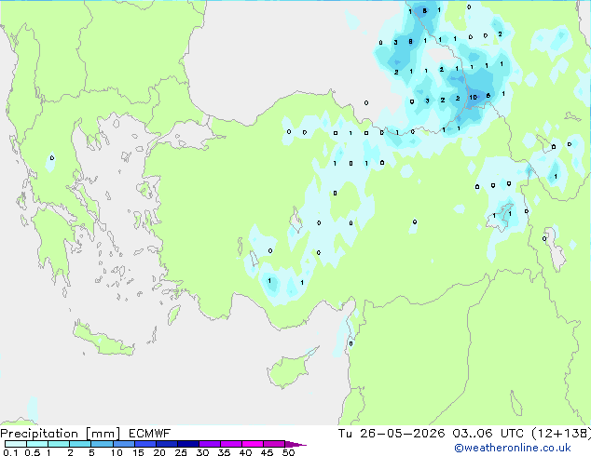Click the 20–25 mm legend color swatch
591x456 pixels.
coord(166,444)
